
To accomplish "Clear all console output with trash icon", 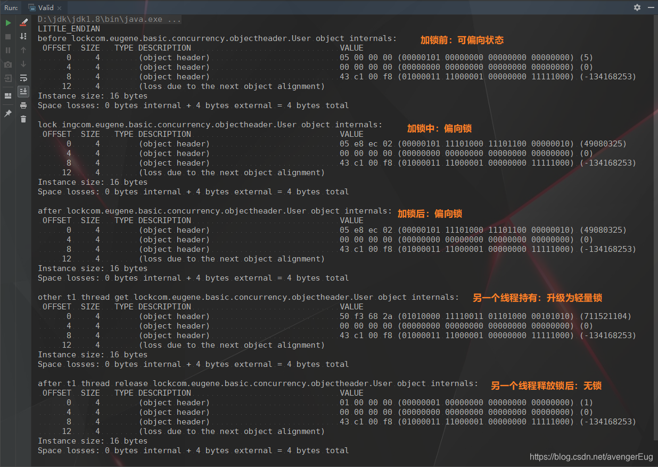I will point(23,119).
